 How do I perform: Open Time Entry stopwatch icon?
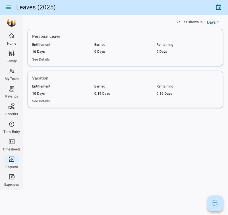pos(12,124)
